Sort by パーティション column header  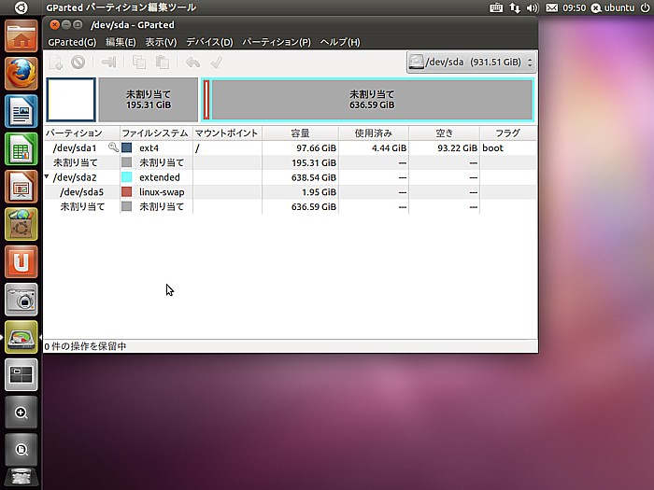click(x=82, y=133)
